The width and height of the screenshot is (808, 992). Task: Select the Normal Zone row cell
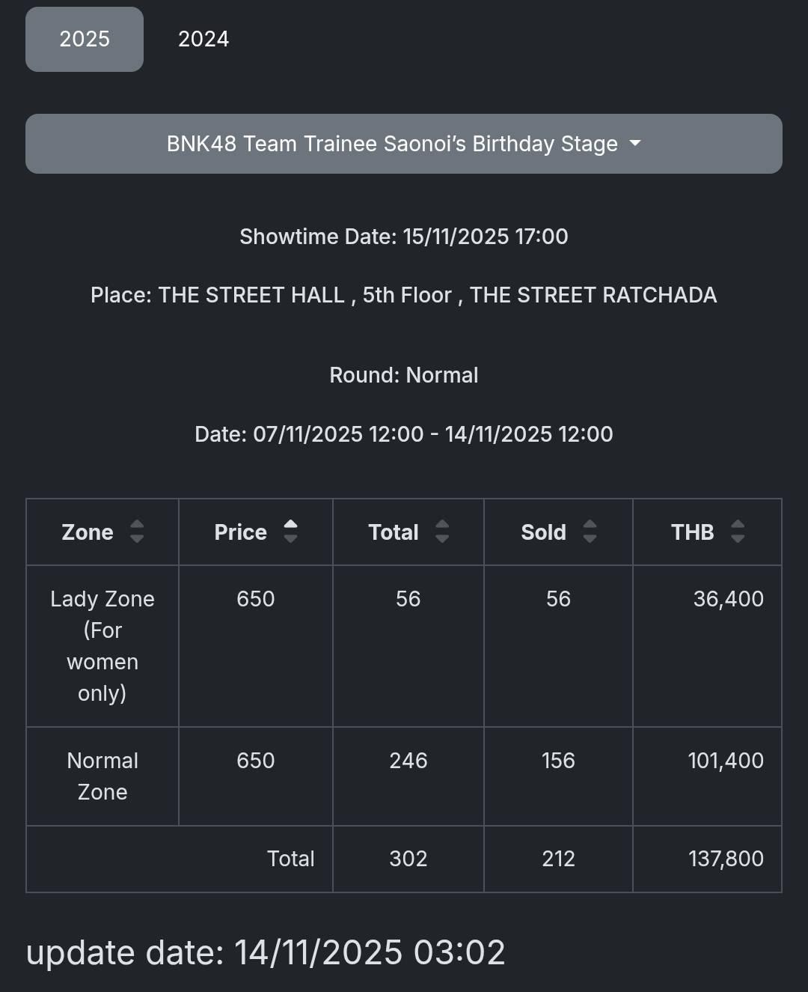pyautogui.click(x=102, y=776)
